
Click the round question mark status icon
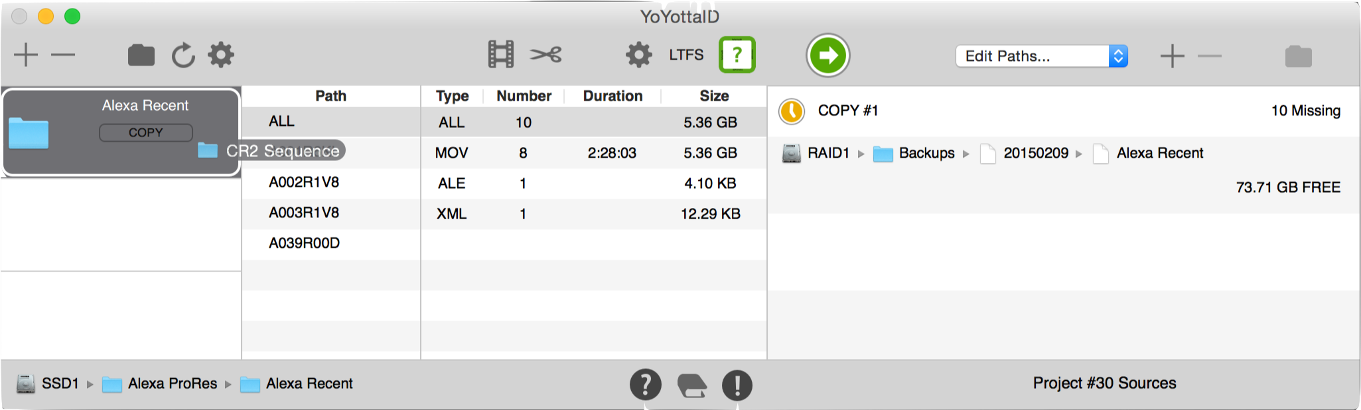click(x=646, y=385)
